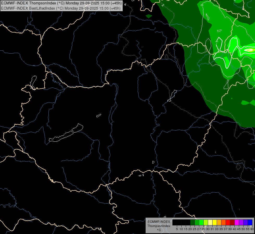Click the °C unit in legend
Image resolution: width=255 pixels, height=234 pixels.
(x=159, y=230)
